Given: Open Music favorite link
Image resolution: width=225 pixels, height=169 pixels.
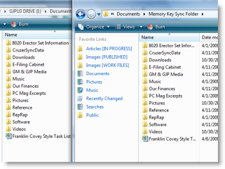Looking at the screenshot, I should (x=92, y=90).
